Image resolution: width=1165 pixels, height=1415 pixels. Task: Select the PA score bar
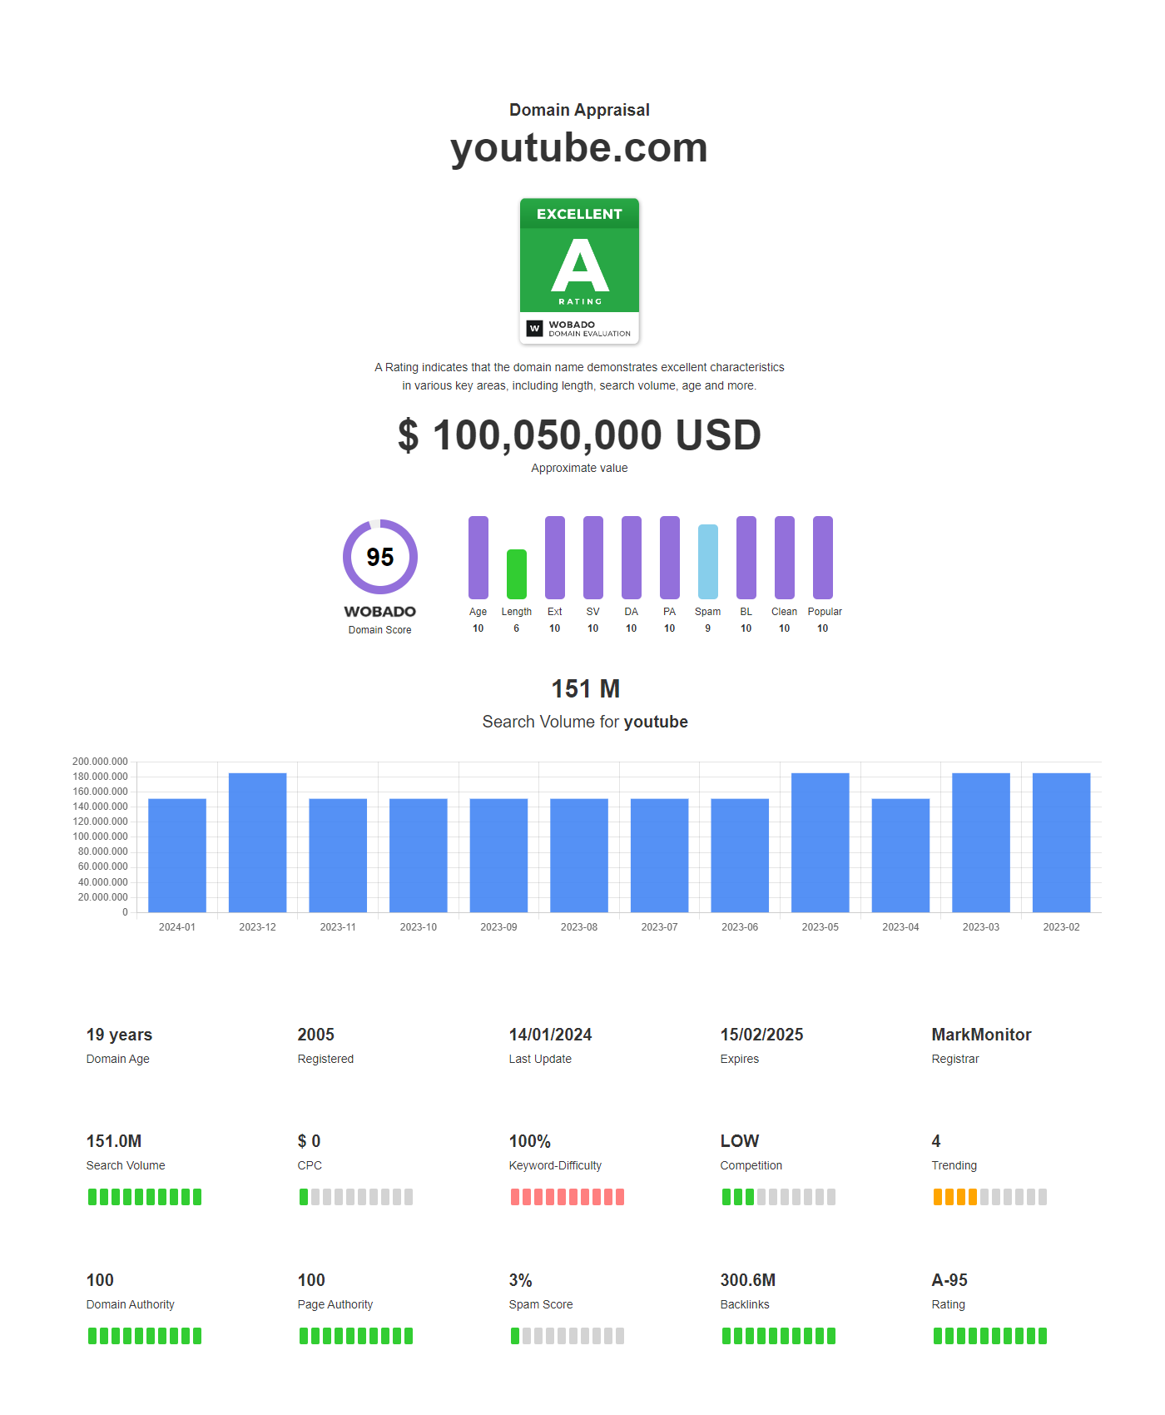[x=670, y=558]
